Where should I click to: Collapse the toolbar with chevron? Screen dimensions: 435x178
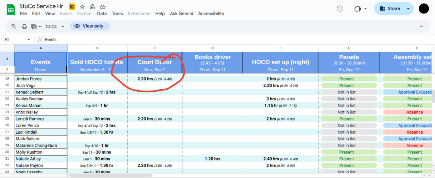tap(421, 26)
